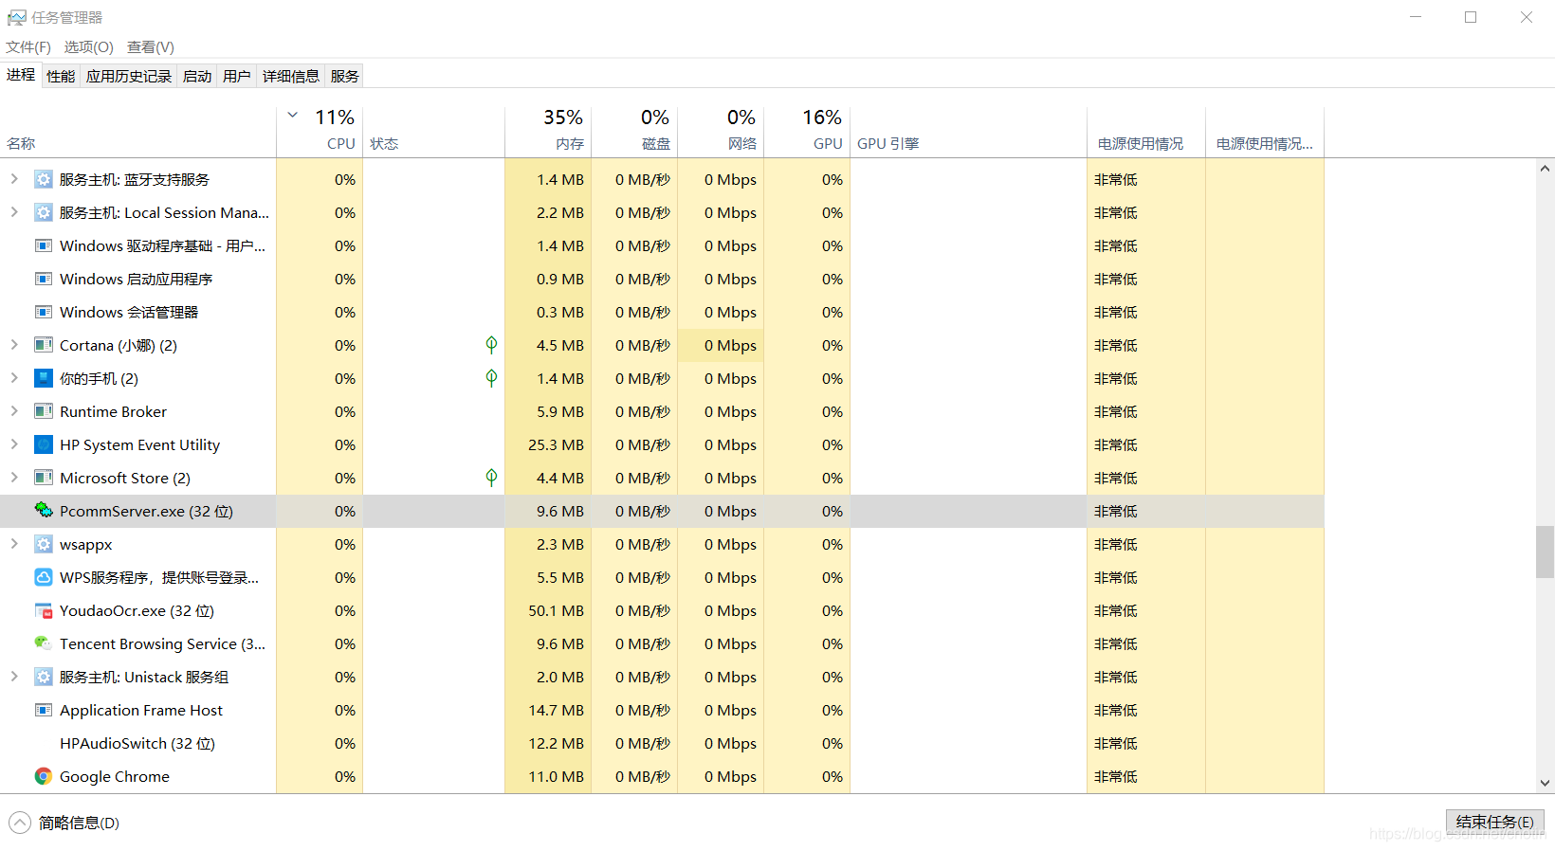This screenshot has width=1555, height=851.
Task: Sort by the GPU 16% column header
Action: pos(807,131)
